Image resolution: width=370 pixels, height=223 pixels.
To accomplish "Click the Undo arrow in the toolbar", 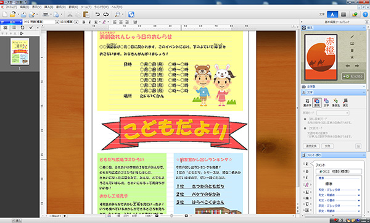I will 97,14.
